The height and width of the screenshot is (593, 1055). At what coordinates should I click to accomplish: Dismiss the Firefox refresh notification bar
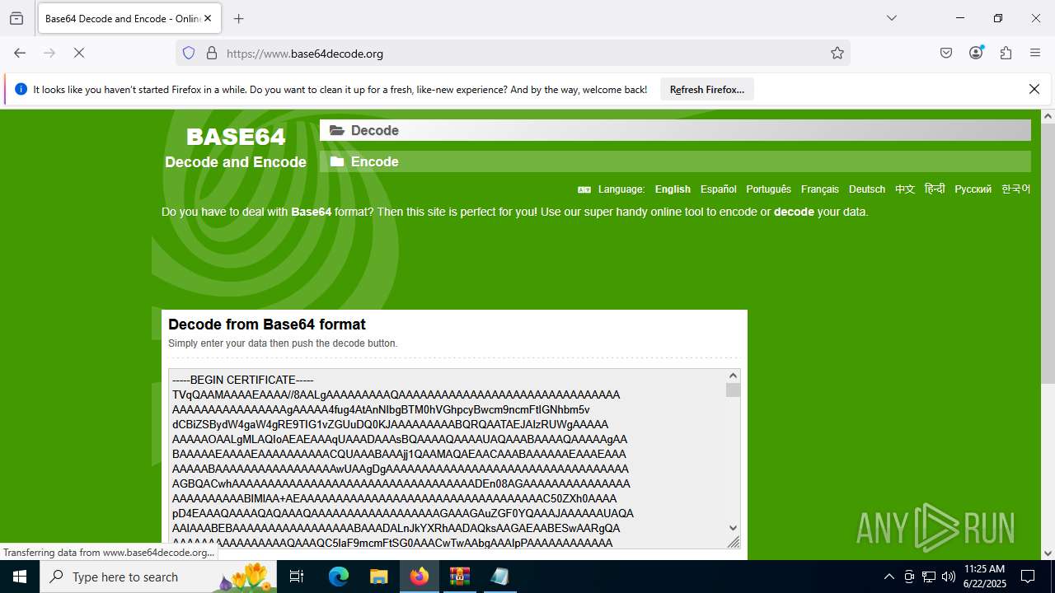pos(1034,89)
